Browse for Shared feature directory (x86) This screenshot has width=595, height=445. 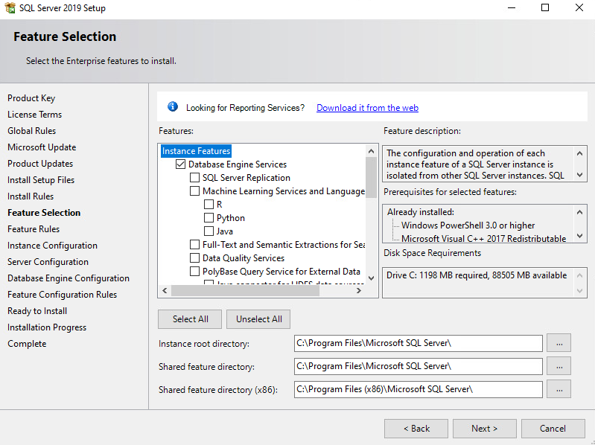[x=559, y=389]
